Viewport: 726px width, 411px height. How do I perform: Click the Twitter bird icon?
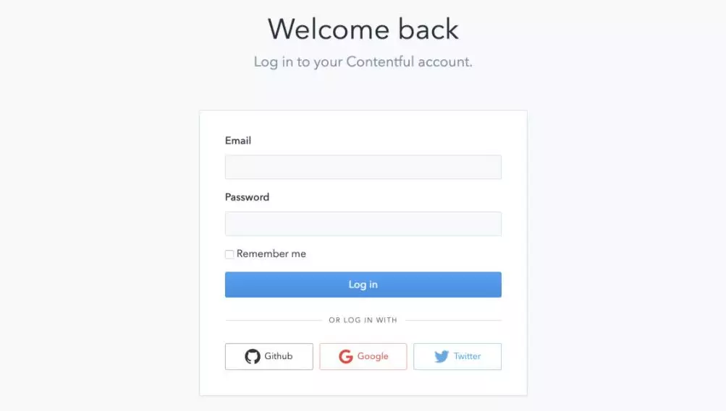coord(442,356)
